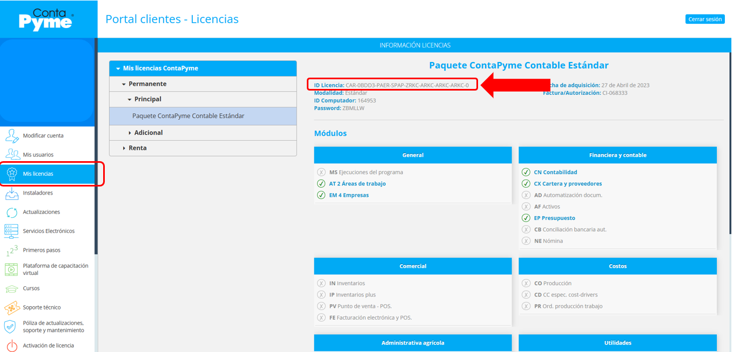Click the X icon beside PV Punto de venta
The width and height of the screenshot is (733, 352).
click(x=321, y=306)
